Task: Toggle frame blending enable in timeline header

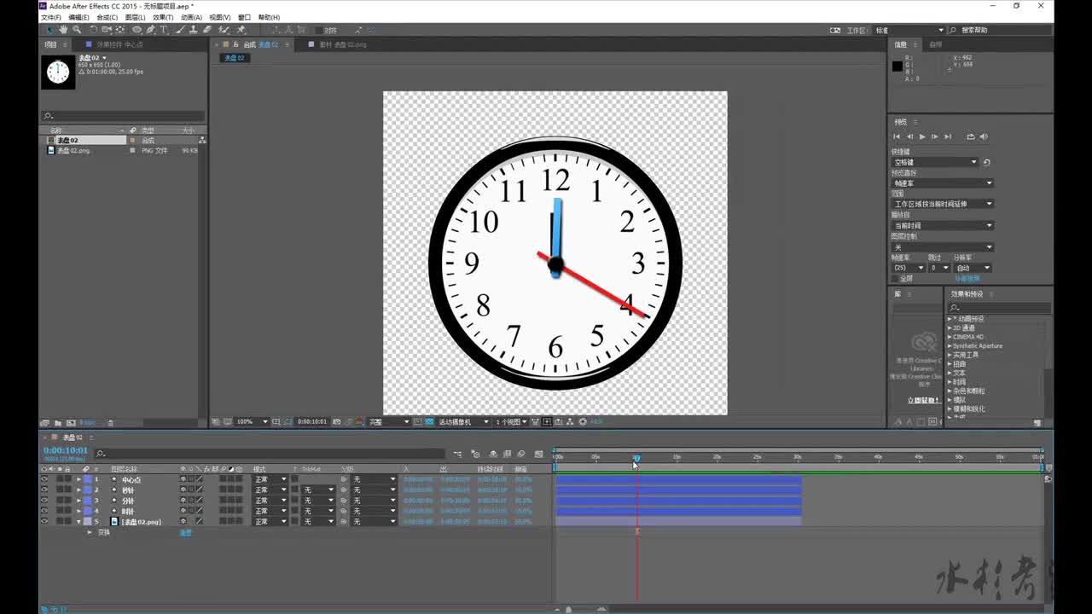Action: click(x=507, y=454)
